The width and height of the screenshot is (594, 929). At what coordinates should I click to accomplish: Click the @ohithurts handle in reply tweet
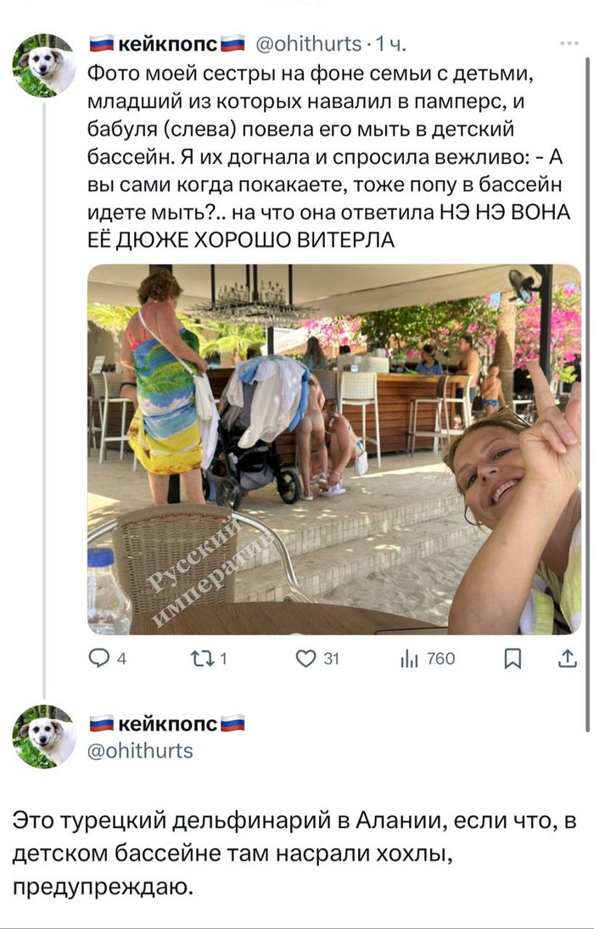(140, 751)
